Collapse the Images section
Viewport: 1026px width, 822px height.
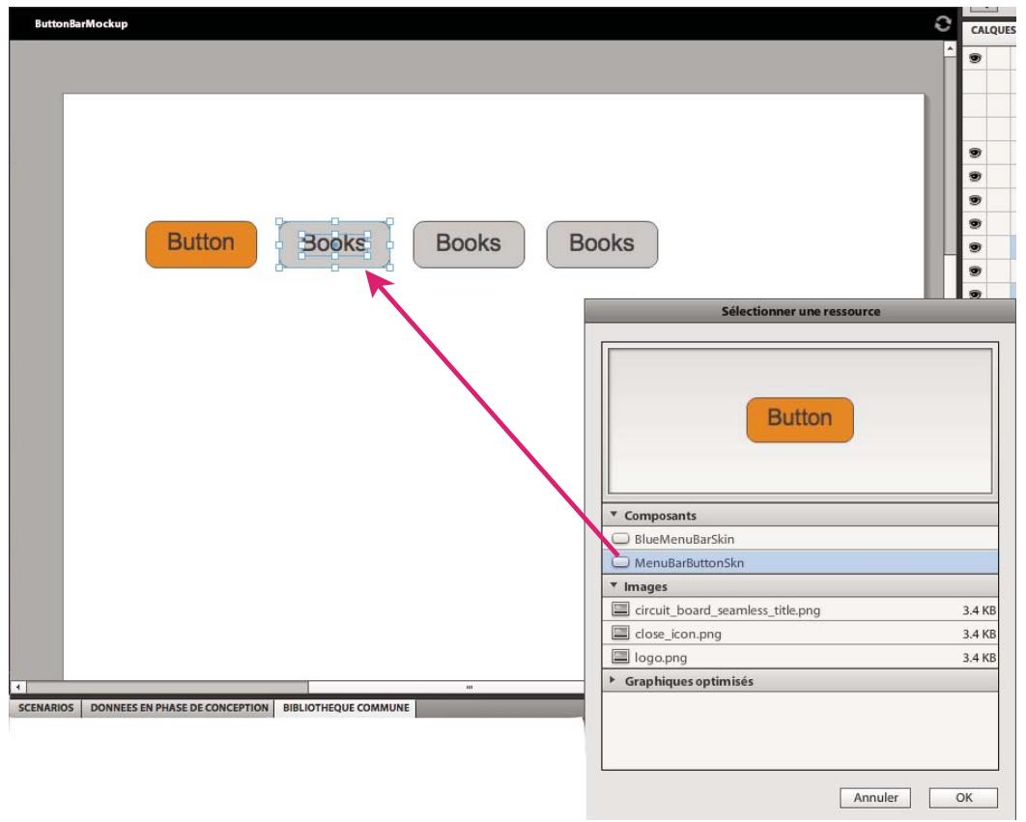(x=613, y=585)
